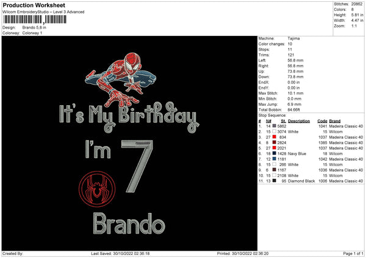Select the Trims value 121
The height and width of the screenshot is (258, 366).
tap(291, 55)
